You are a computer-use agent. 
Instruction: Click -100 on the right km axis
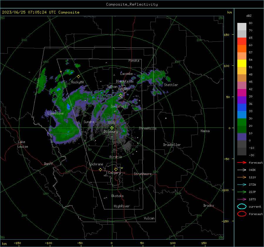pos(225,190)
